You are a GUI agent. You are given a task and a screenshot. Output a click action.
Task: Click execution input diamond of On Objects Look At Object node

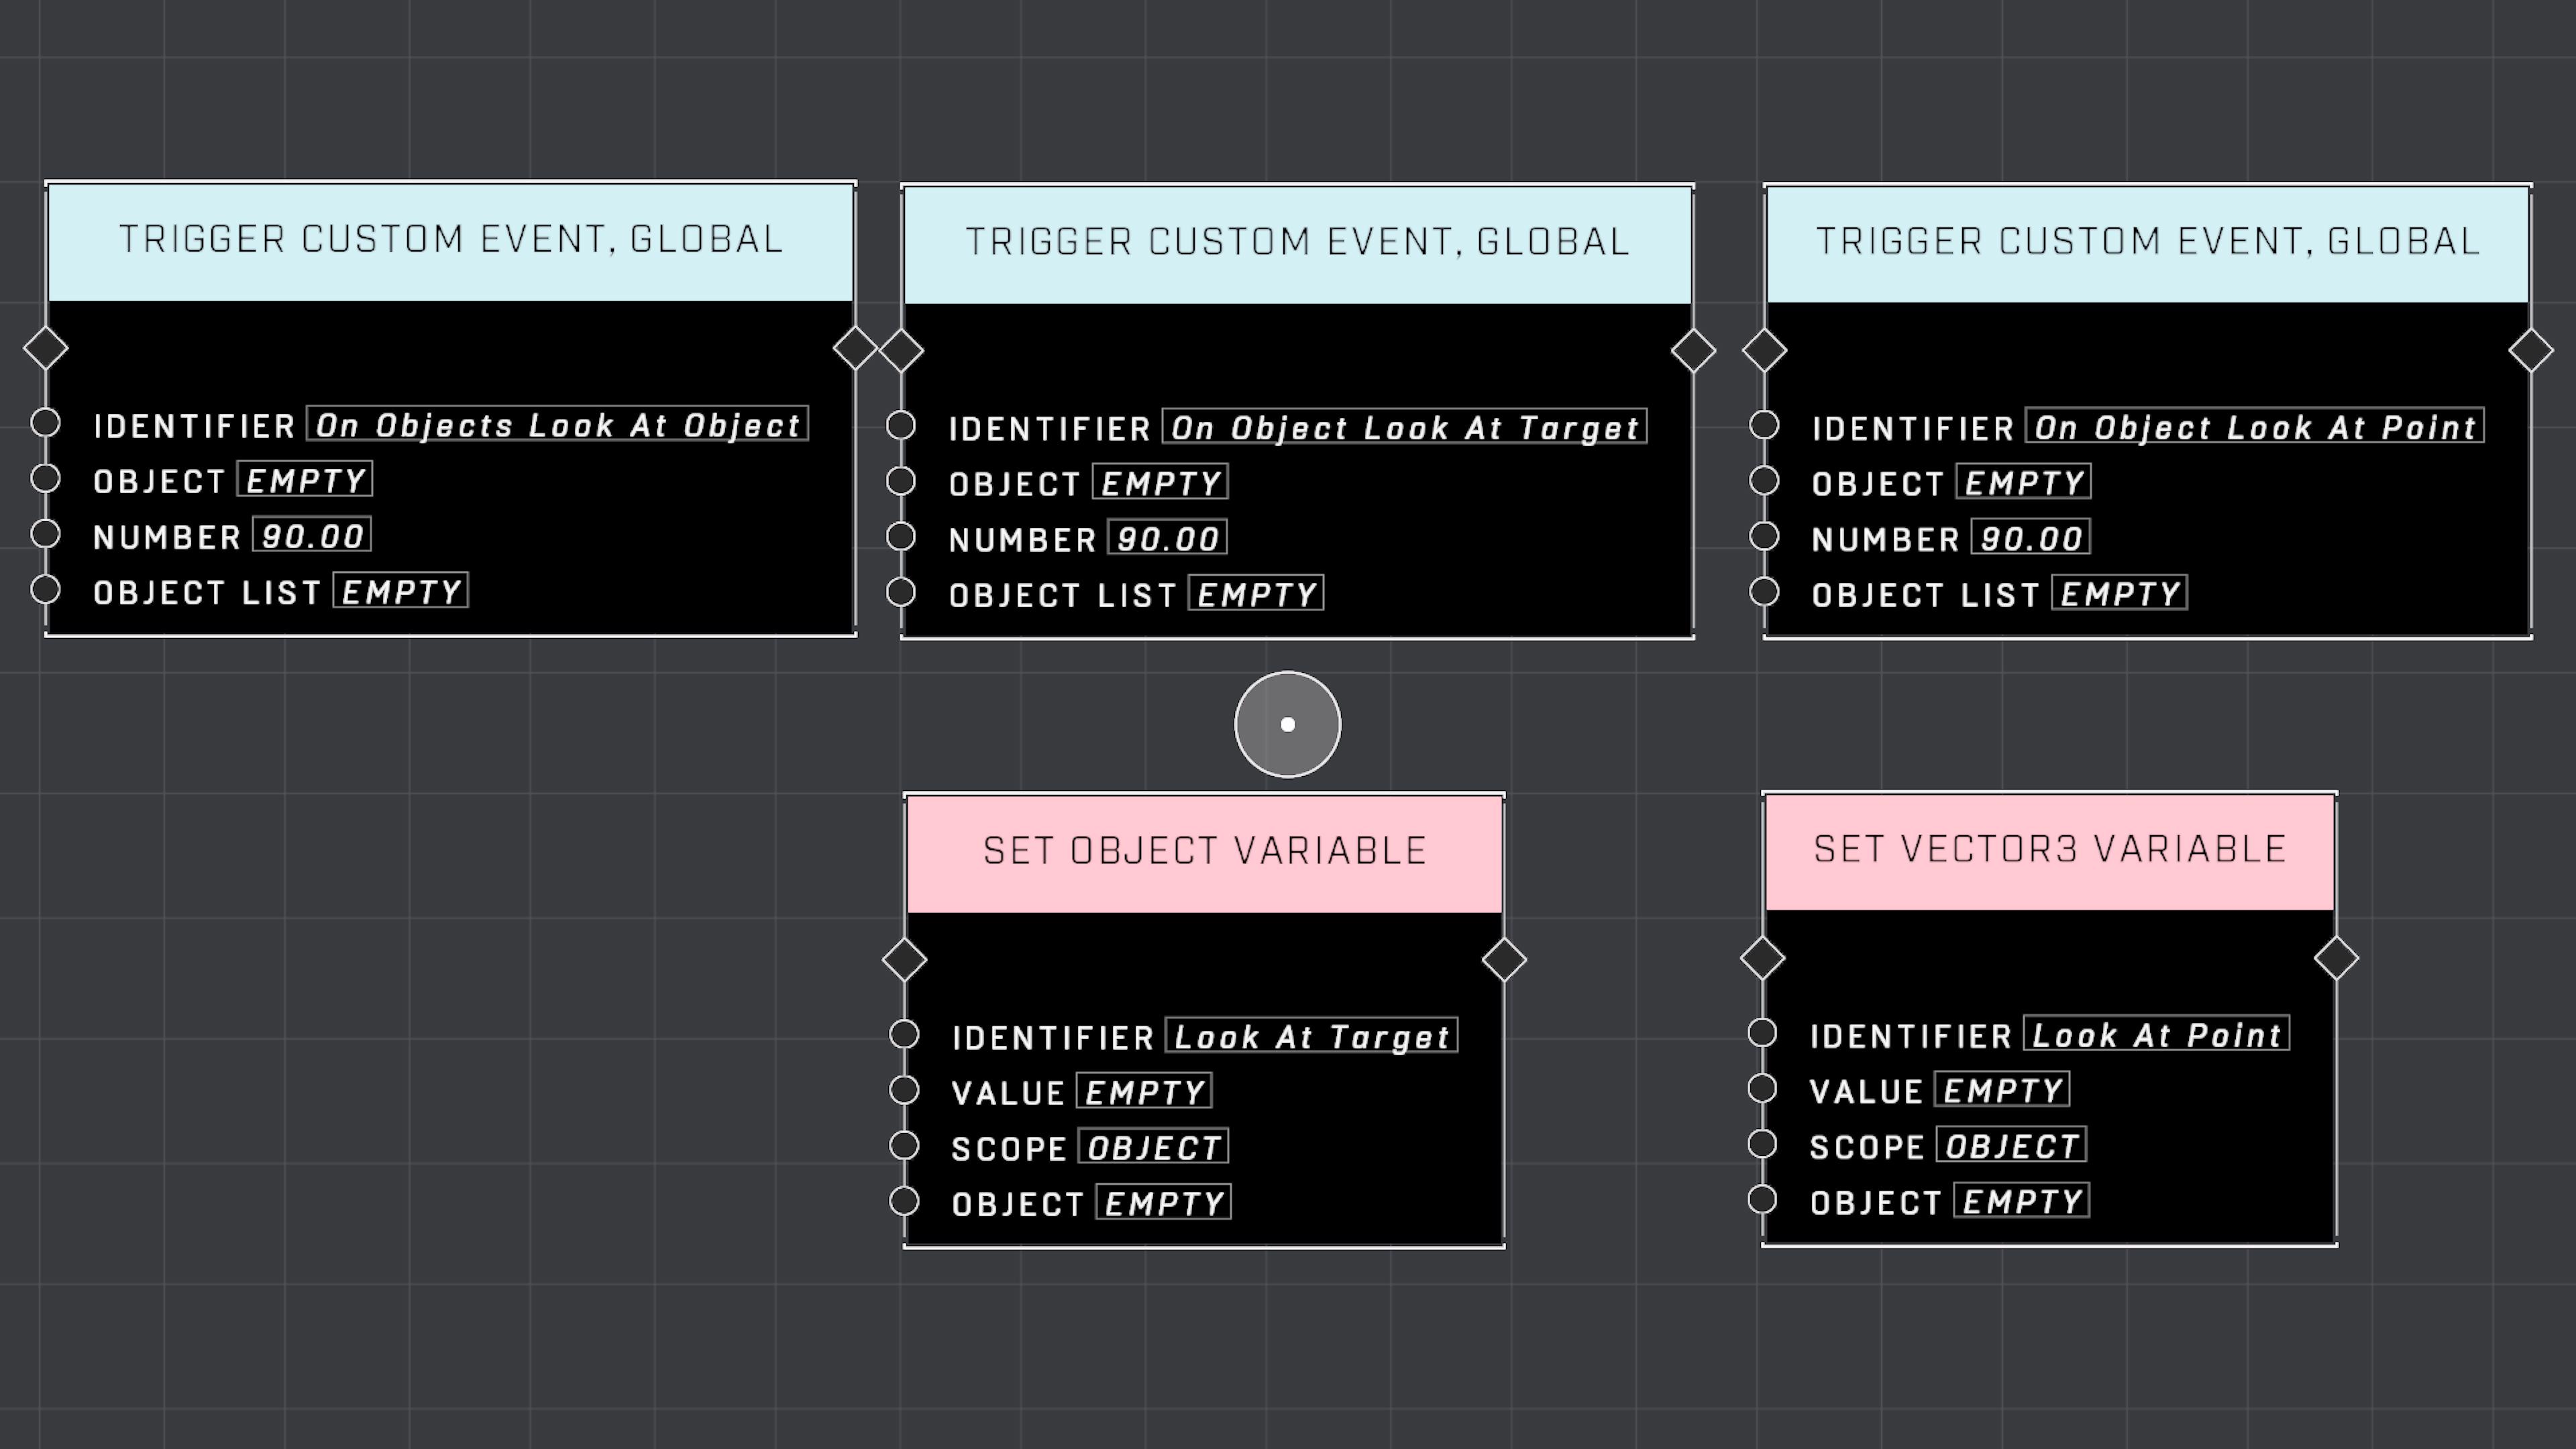click(x=46, y=349)
